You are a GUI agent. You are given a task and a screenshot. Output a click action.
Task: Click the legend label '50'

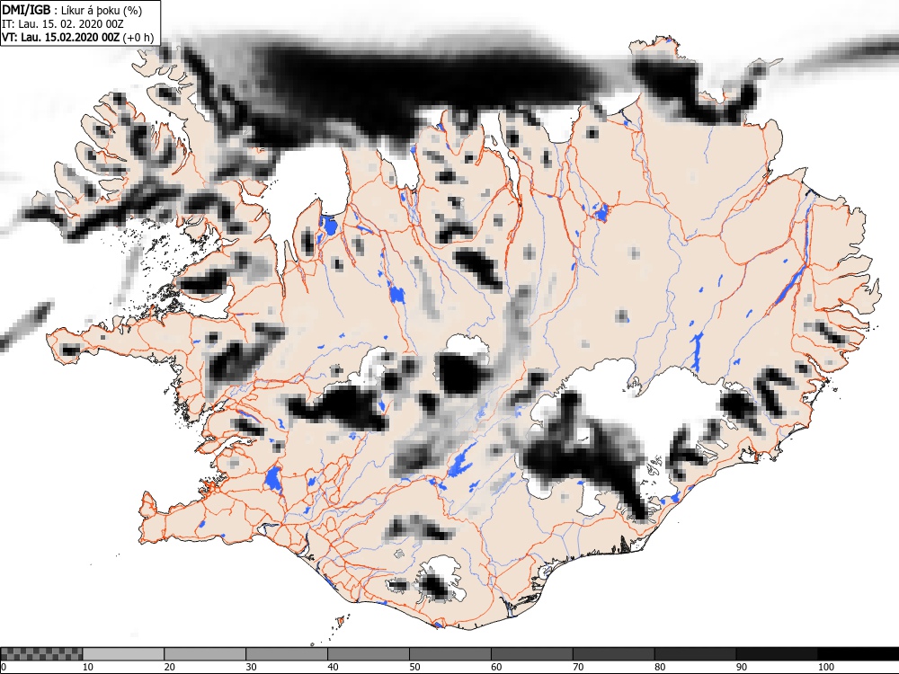tap(414, 667)
